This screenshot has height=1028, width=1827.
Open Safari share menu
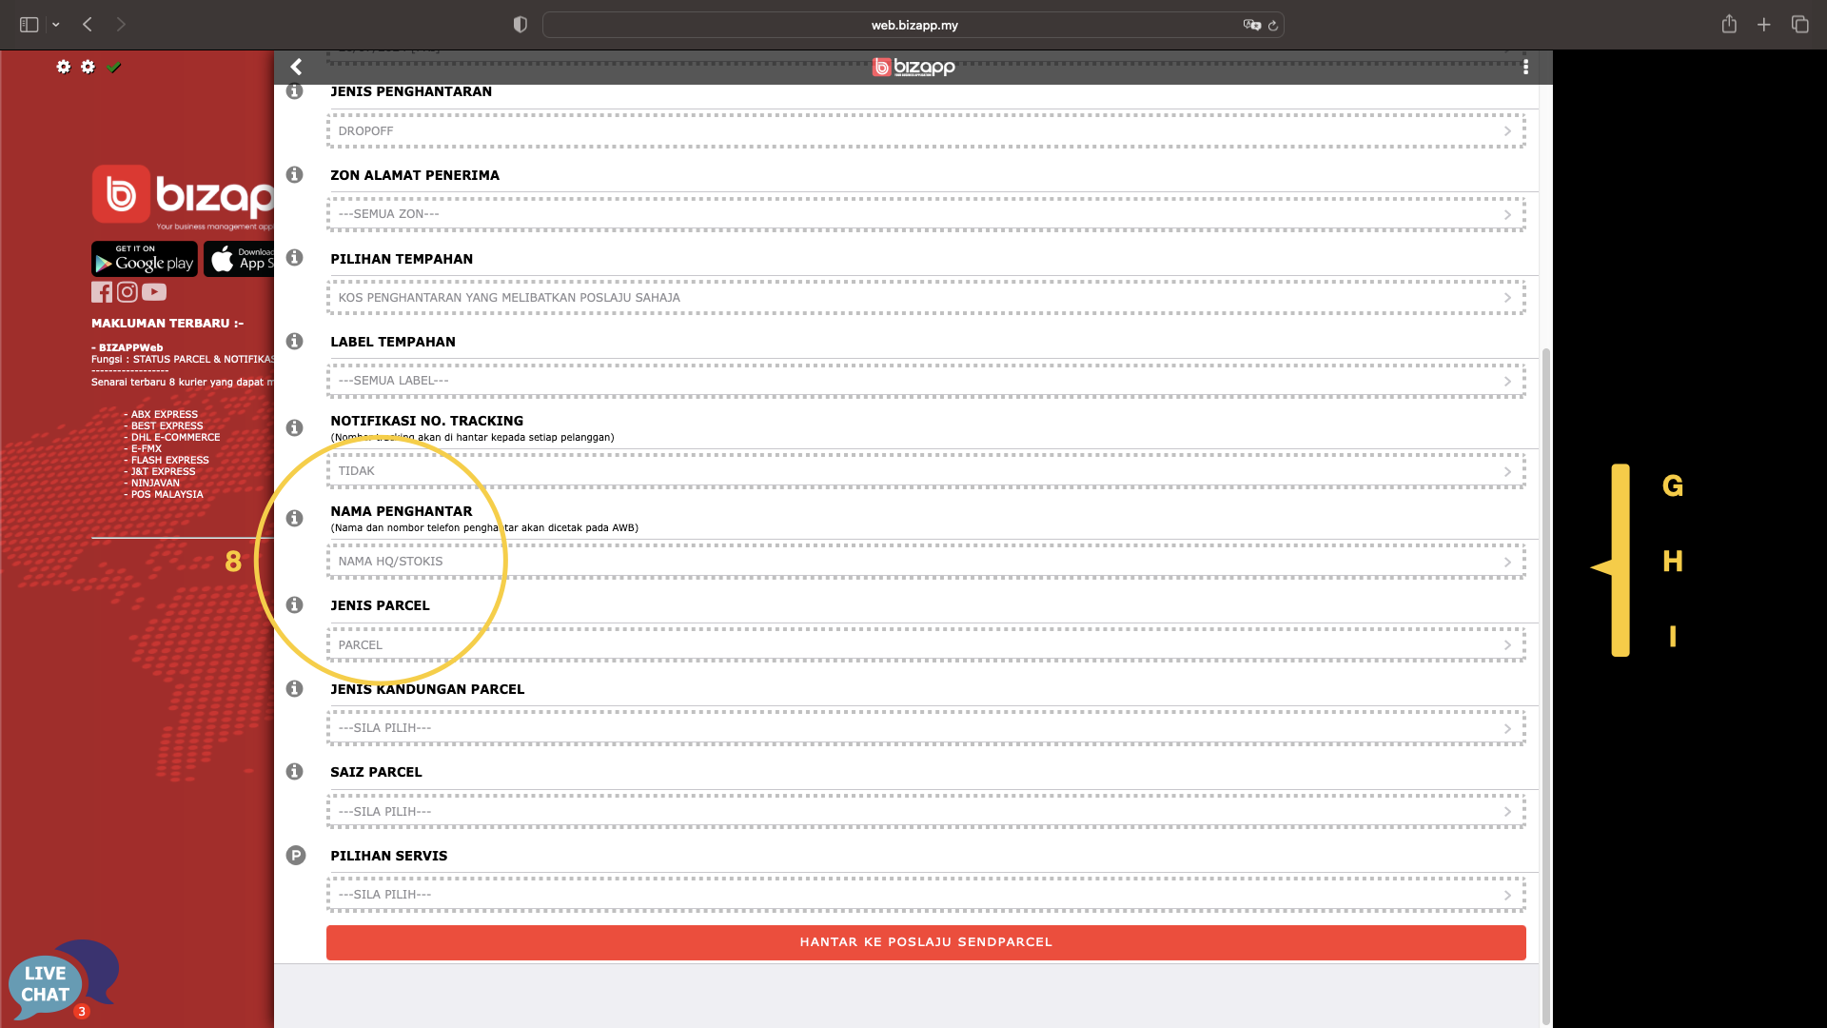1729,24
